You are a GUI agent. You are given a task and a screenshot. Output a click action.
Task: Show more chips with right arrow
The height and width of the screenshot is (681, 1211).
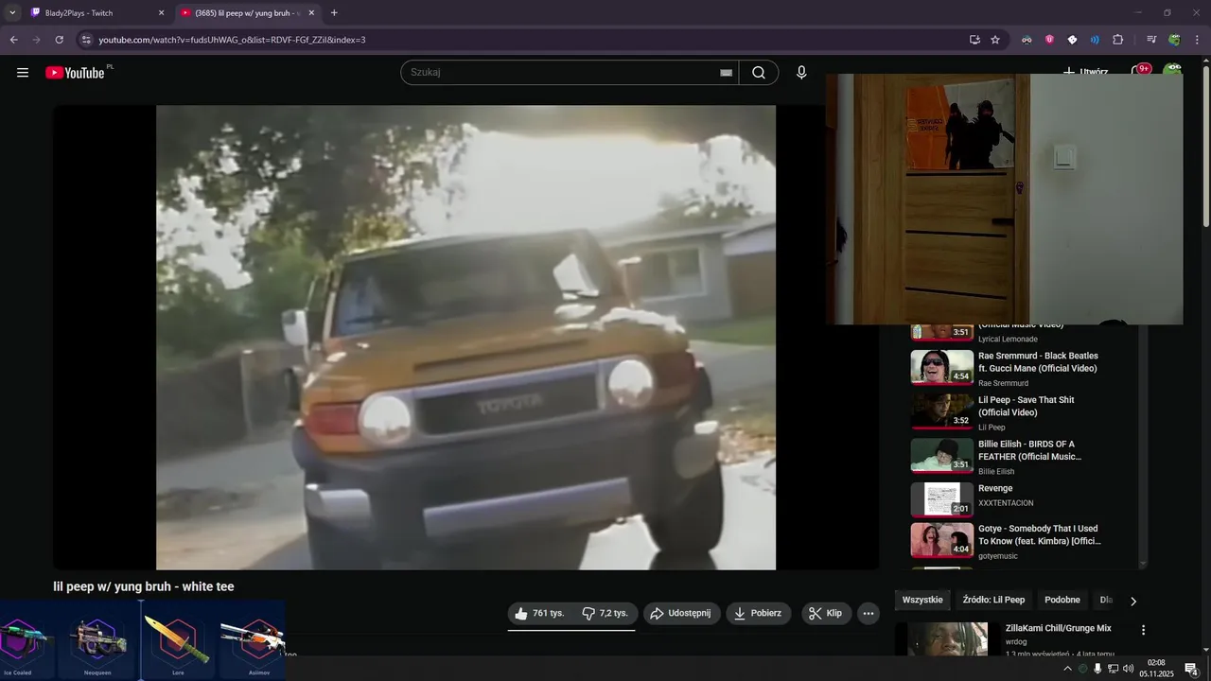(1133, 601)
